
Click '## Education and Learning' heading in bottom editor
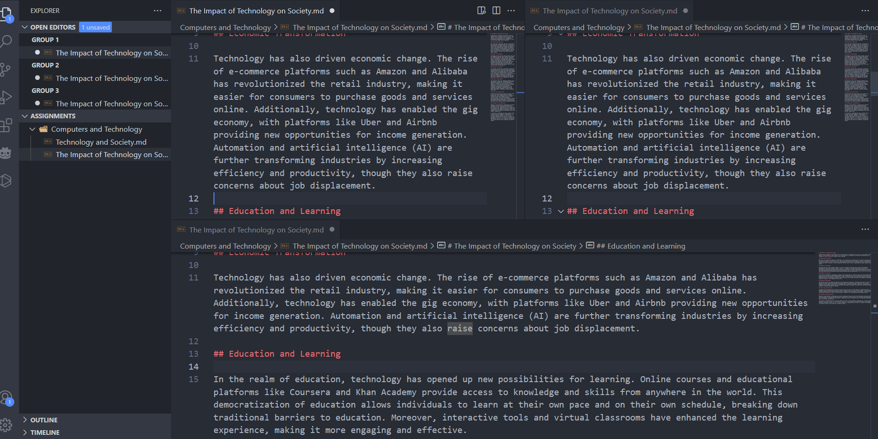[277, 354]
